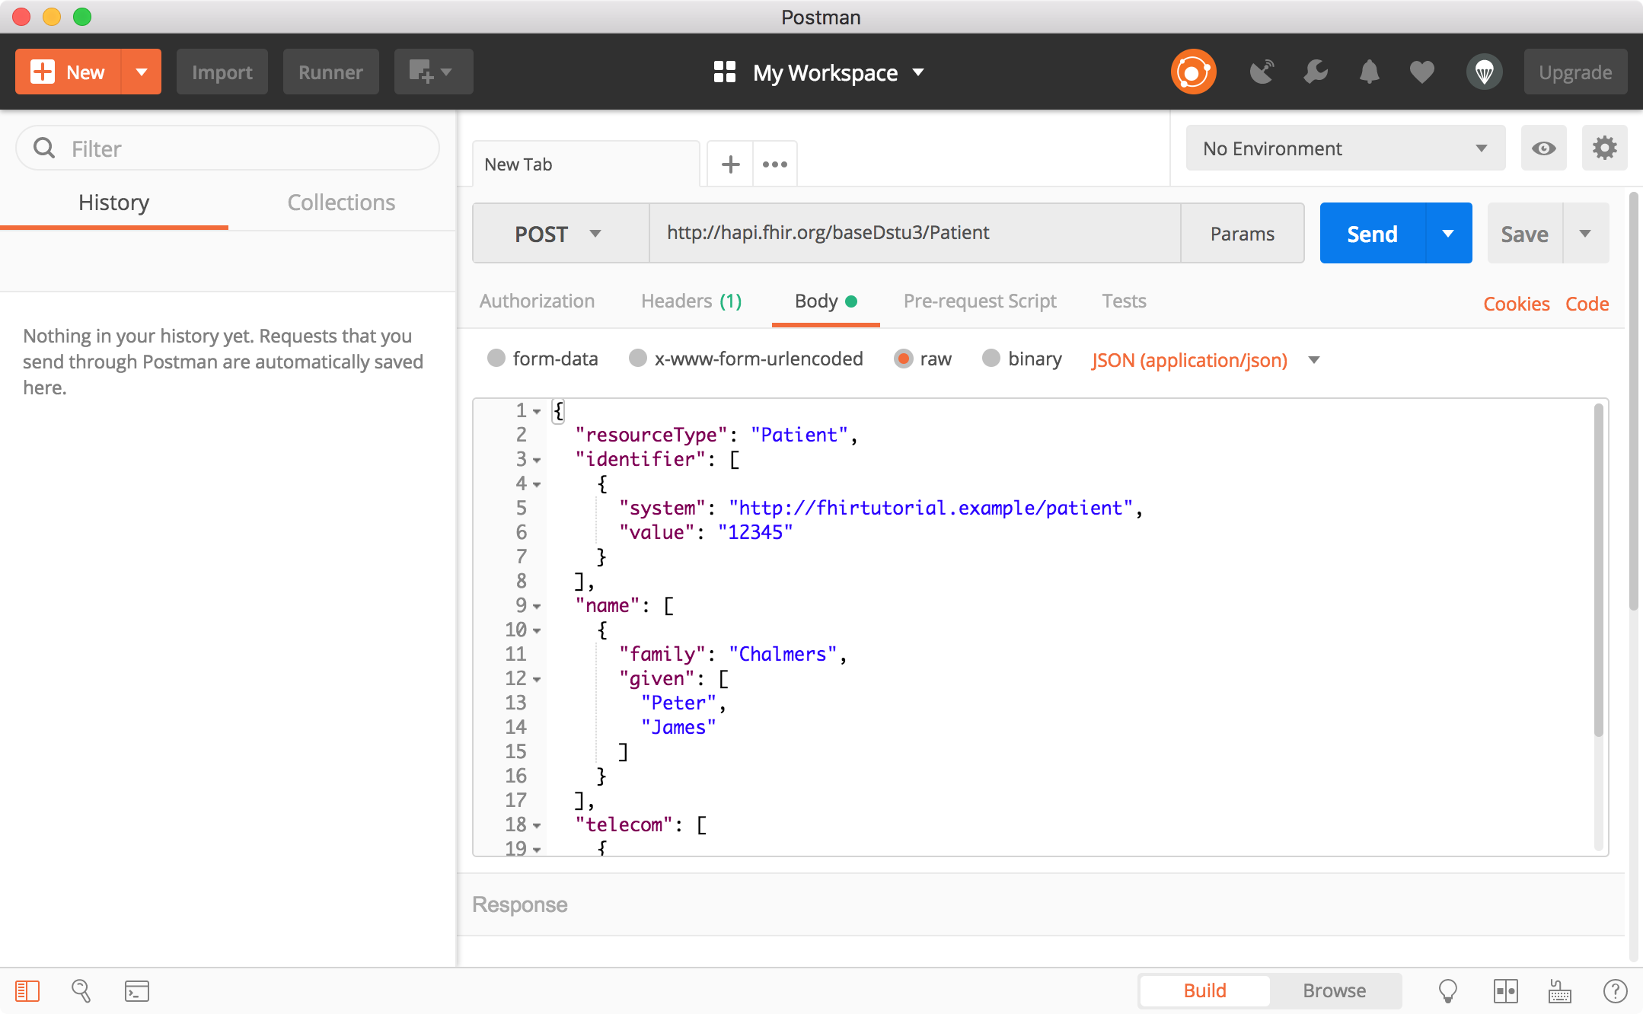Click the sync status orange icon
Viewport: 1643px width, 1014px height.
point(1193,72)
